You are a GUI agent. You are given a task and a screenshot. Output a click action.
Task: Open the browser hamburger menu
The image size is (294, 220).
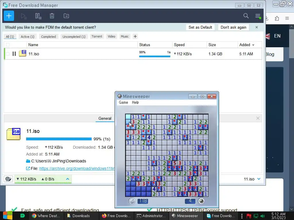pos(287,18)
